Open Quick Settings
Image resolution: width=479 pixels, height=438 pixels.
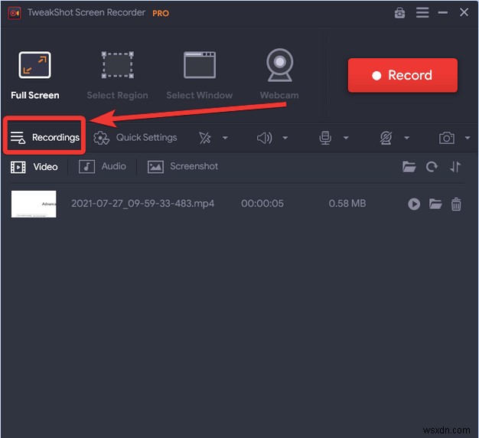coord(135,138)
